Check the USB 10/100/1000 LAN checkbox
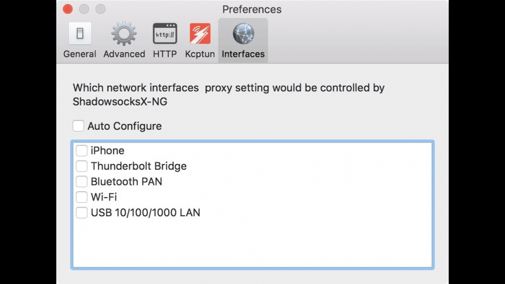The image size is (505, 284). [82, 213]
